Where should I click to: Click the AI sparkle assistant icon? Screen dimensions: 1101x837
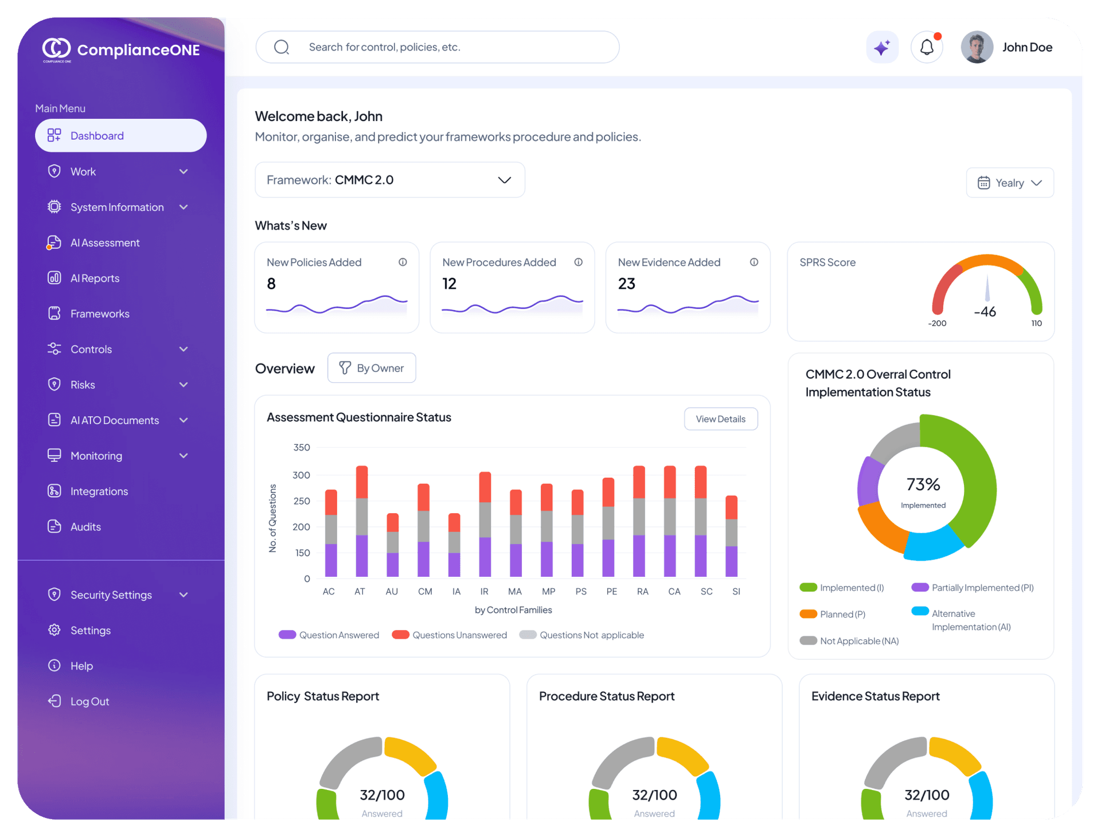pyautogui.click(x=881, y=47)
